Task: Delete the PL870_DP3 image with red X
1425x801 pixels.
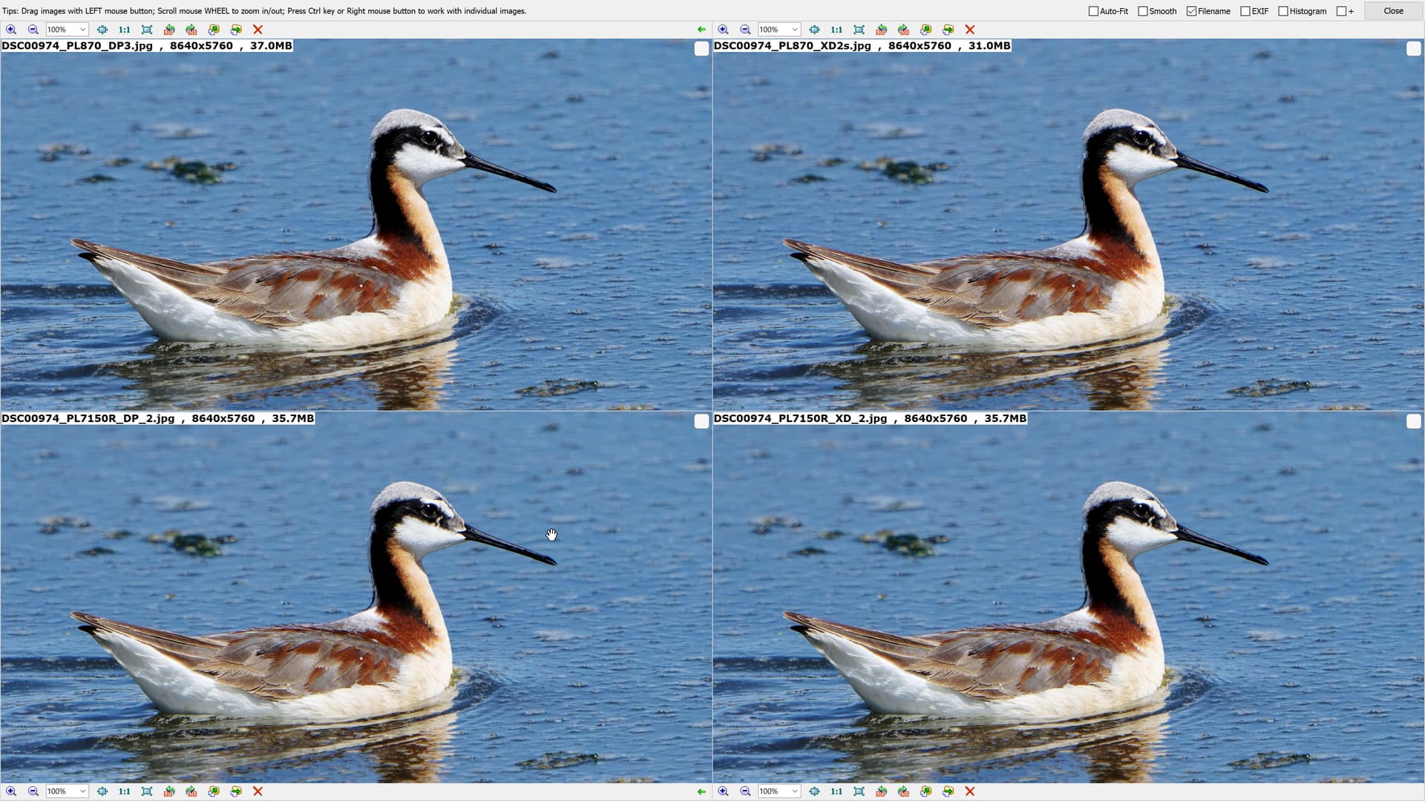Action: (x=258, y=30)
